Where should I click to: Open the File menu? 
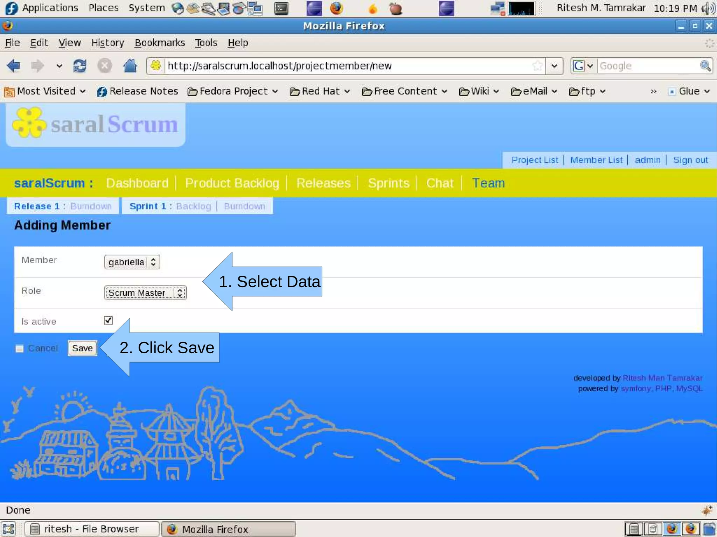click(13, 43)
